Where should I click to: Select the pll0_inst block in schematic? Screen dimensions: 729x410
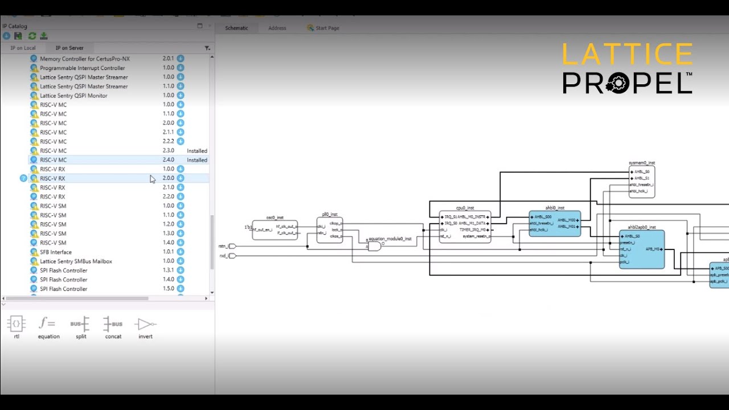(330, 230)
